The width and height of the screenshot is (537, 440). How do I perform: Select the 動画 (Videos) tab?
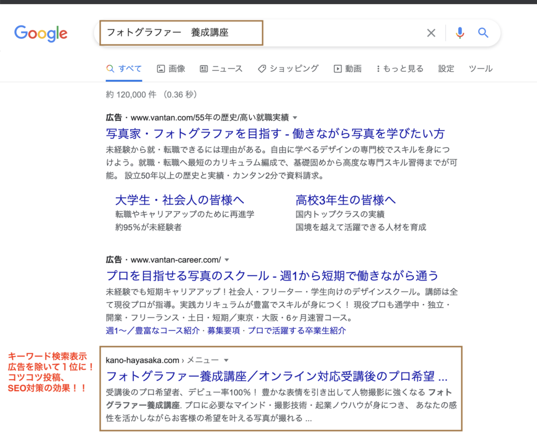pyautogui.click(x=348, y=69)
